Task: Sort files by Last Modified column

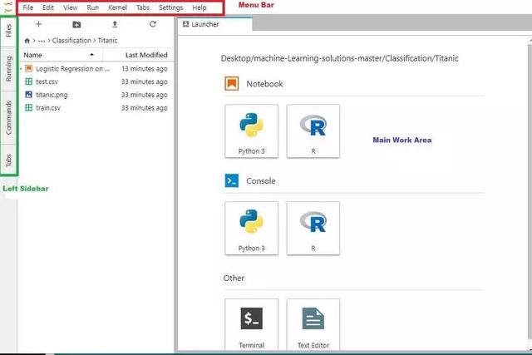Action: click(x=138, y=55)
